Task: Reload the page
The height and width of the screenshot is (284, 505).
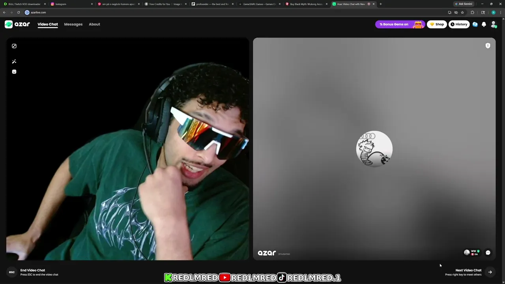Action: click(18, 12)
